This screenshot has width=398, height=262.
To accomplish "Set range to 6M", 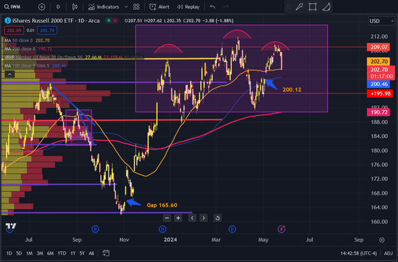I will 51,253.
